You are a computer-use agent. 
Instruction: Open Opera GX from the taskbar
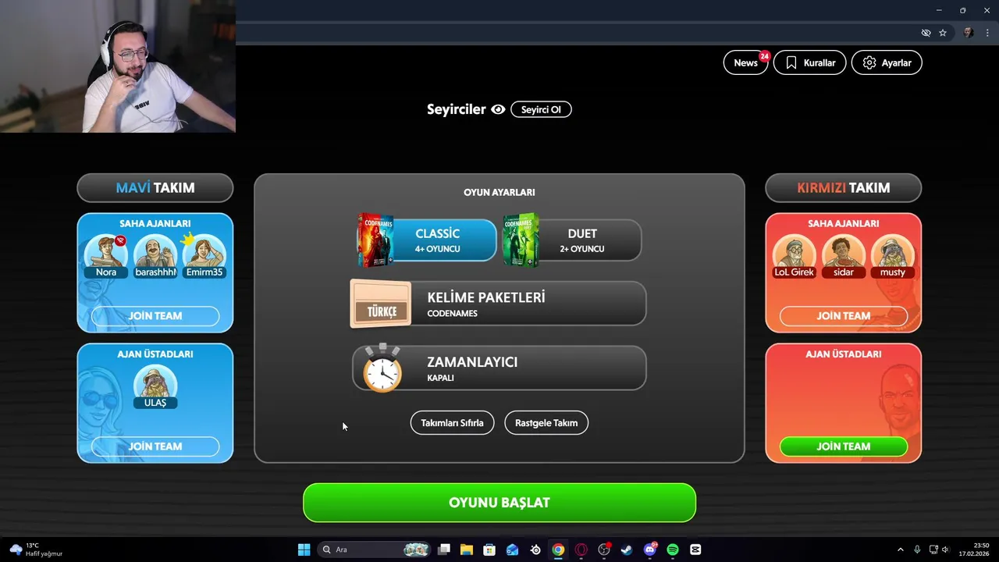point(581,550)
